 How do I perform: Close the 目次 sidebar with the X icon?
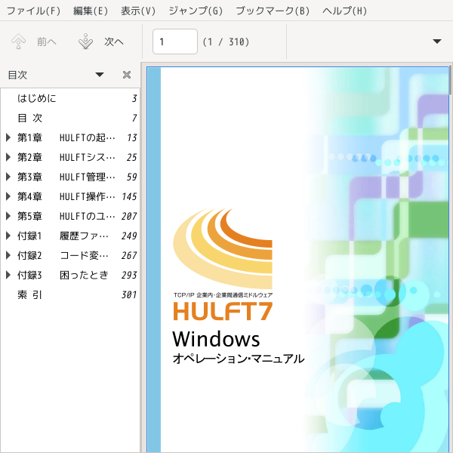127,75
